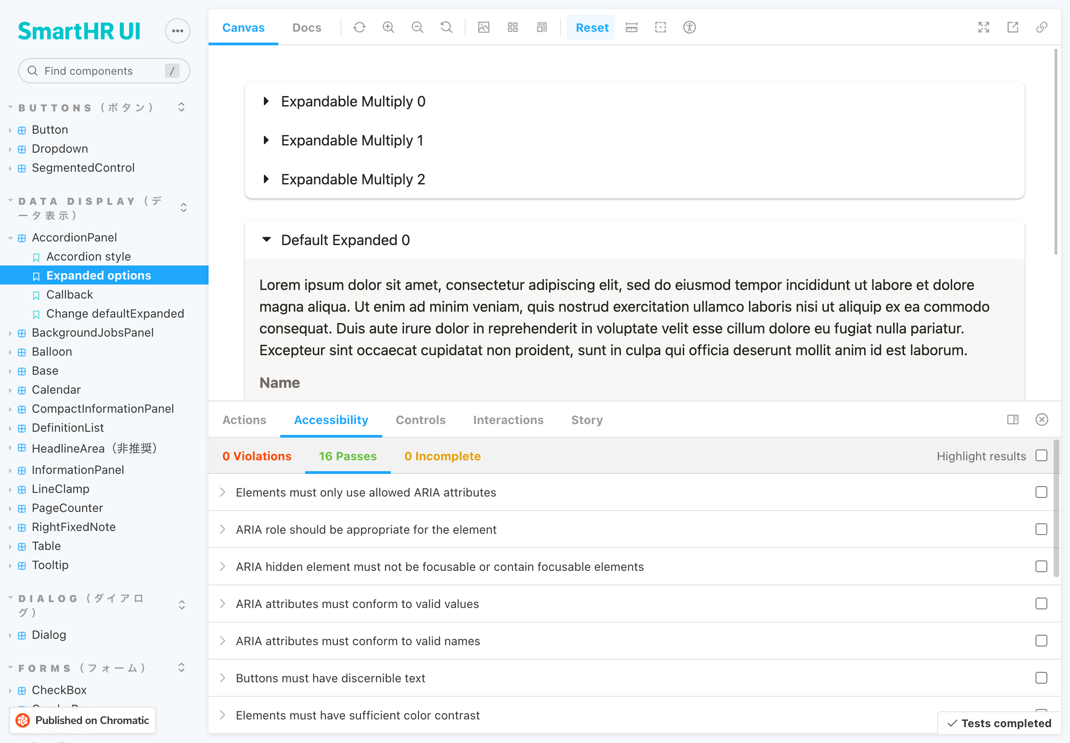The image size is (1070, 743).
Task: Click the grid layout icon in toolbar
Action: click(x=512, y=27)
